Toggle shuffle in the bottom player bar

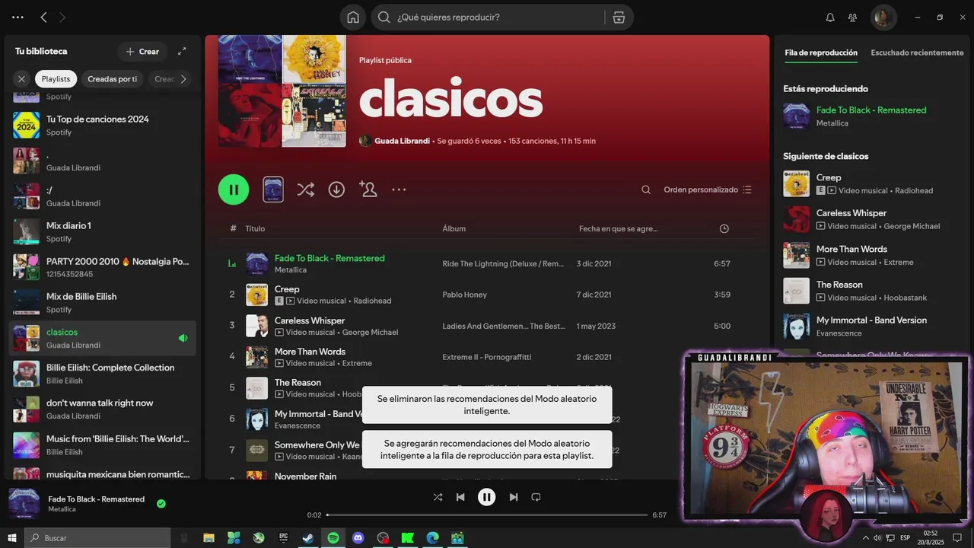coord(438,497)
